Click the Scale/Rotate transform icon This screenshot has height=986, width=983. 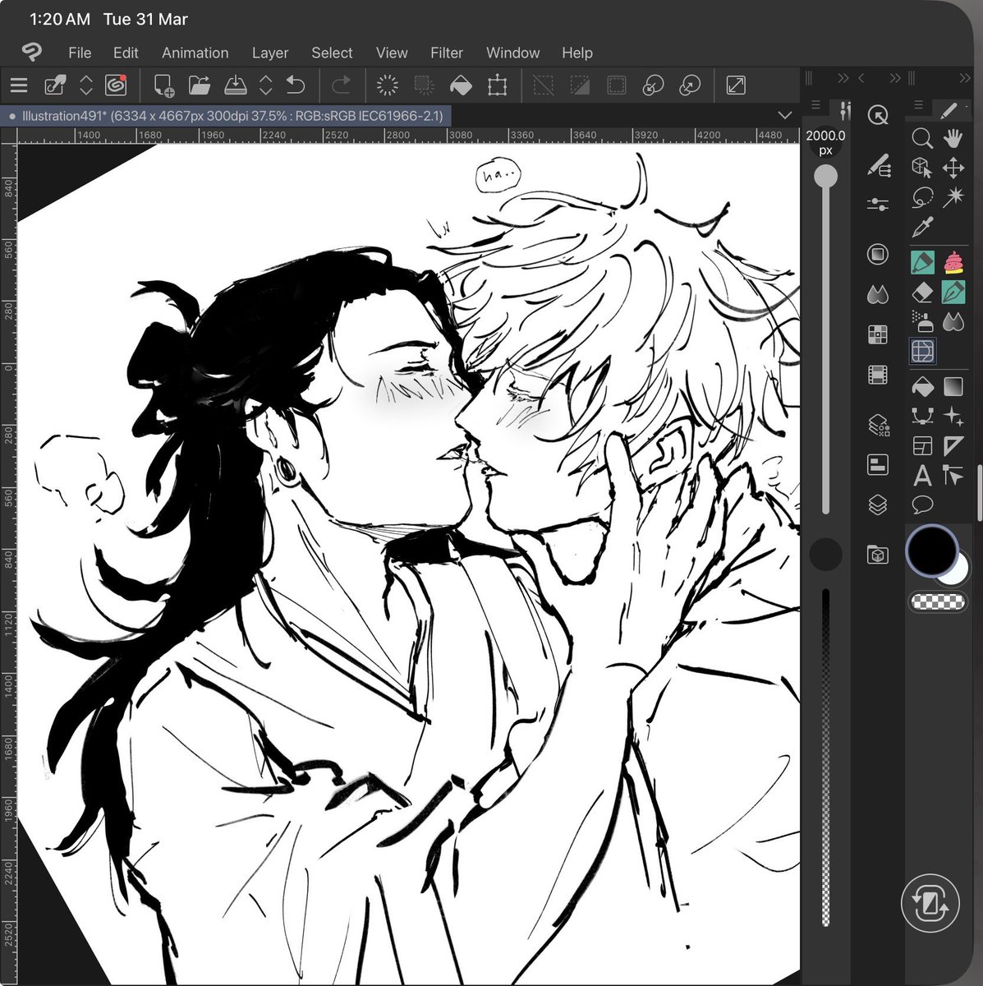497,85
